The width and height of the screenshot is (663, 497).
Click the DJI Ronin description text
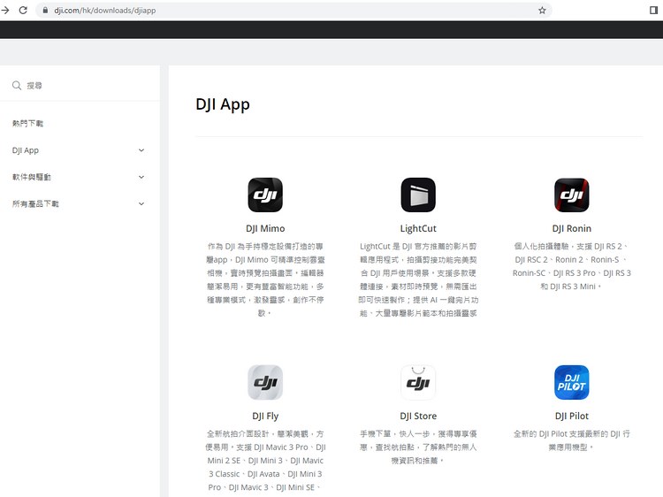pos(572,266)
